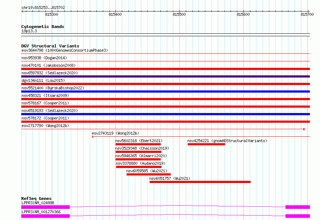Screen dimensions: 320x220
Task: Select the nsv953938 (Dogan2014) variant label
Action: click(x=44, y=58)
